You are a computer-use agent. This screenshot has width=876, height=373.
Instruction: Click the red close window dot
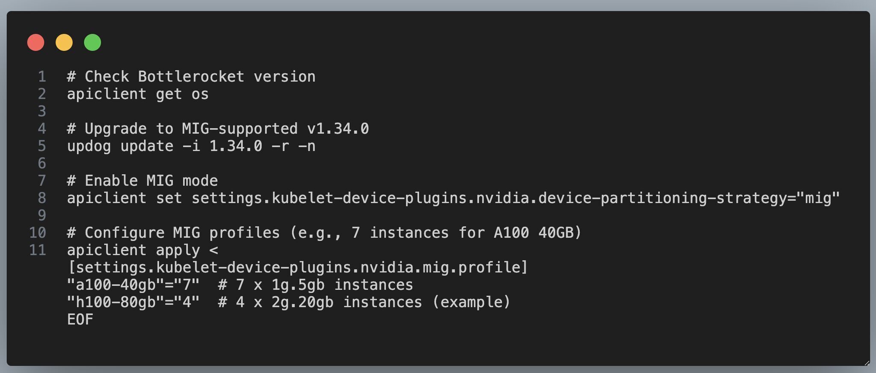(36, 43)
